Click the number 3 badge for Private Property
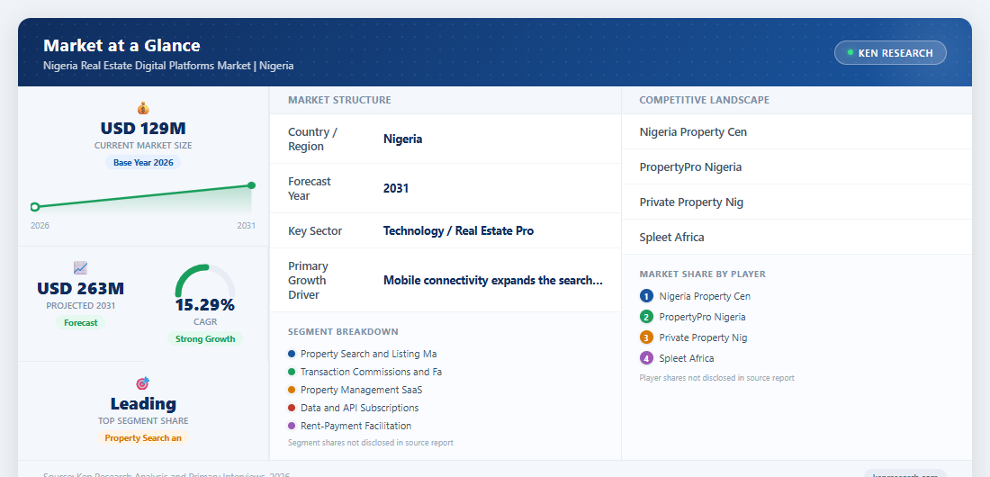This screenshot has width=990, height=477. 646,337
